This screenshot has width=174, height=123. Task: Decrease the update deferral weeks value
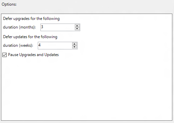click(x=74, y=47)
